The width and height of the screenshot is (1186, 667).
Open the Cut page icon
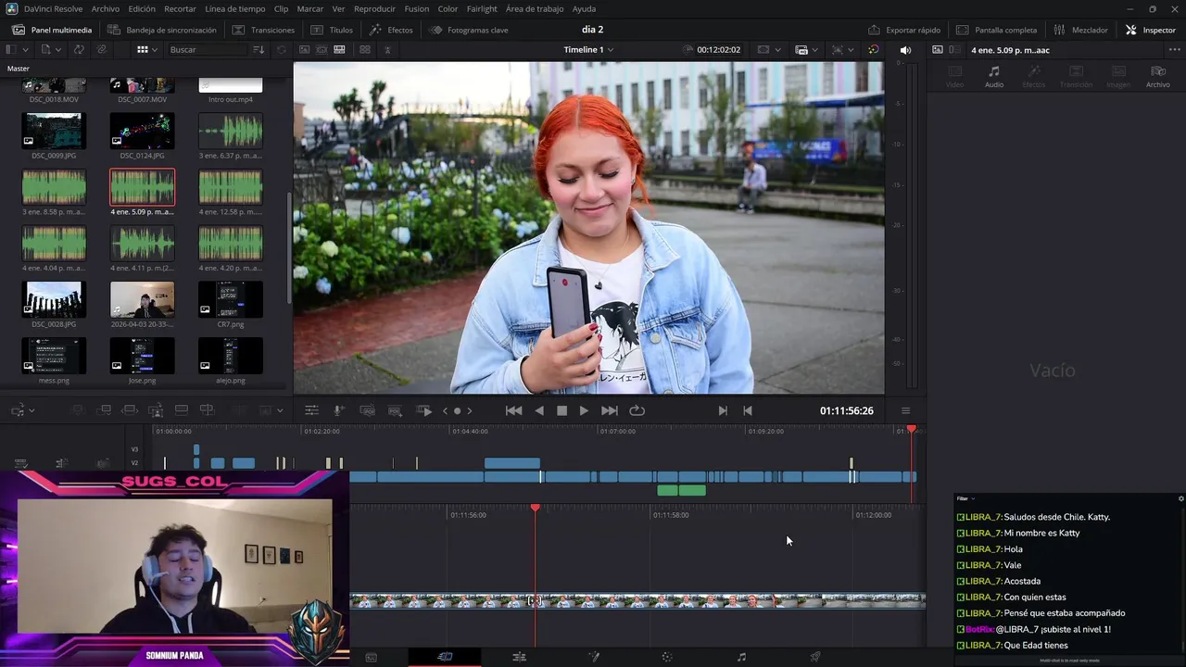[x=445, y=657]
